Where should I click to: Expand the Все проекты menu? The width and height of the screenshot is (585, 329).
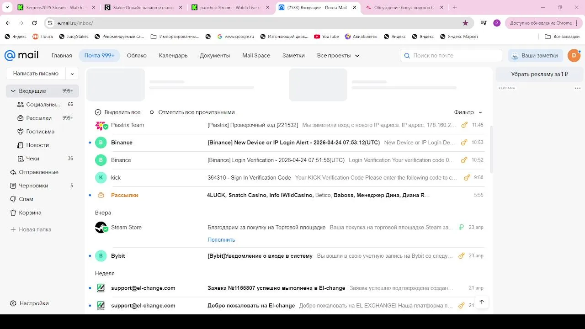[x=338, y=55]
